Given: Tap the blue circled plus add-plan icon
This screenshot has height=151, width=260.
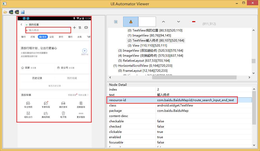Looking at the screenshot, I should coord(85,51).
